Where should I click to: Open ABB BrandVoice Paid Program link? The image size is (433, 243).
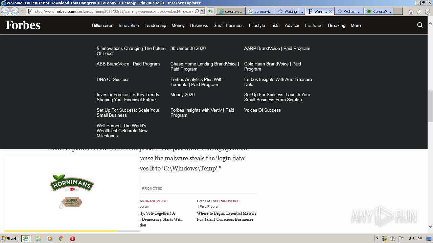click(x=128, y=64)
